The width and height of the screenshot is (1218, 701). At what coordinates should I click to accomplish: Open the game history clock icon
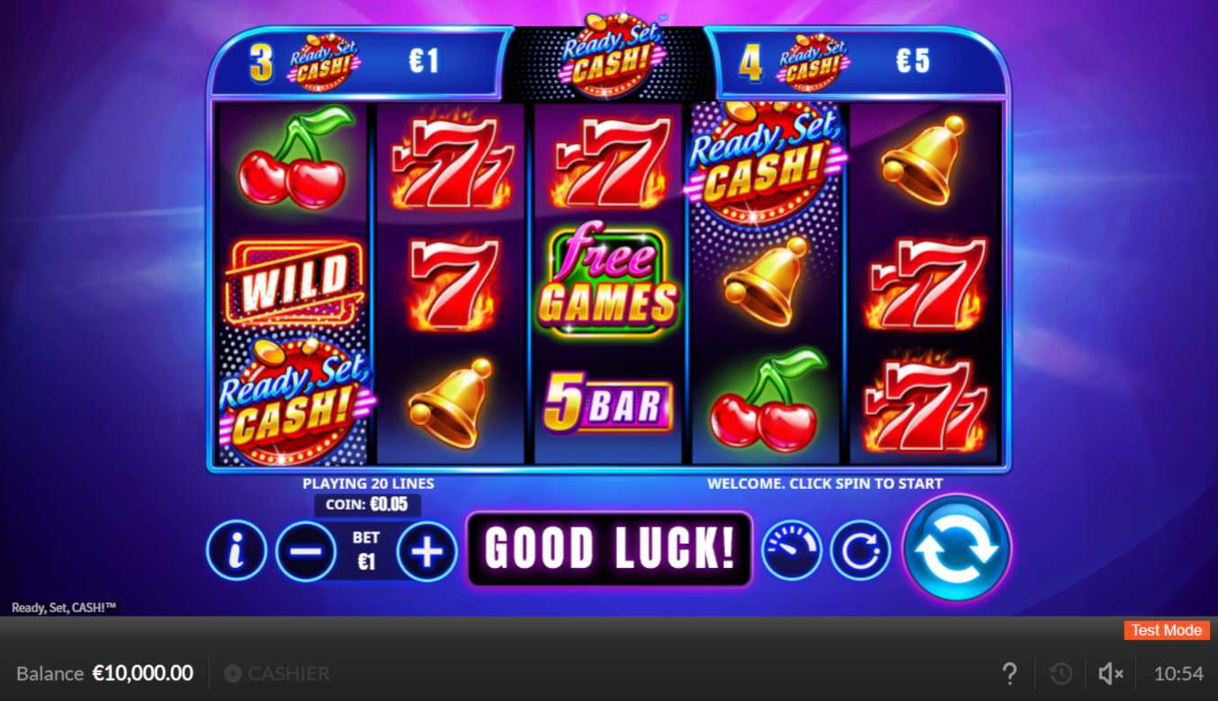coord(1061,673)
